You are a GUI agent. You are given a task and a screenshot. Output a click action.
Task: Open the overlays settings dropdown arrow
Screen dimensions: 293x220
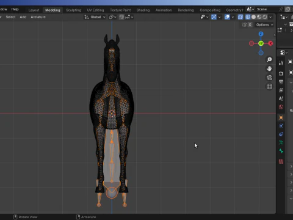pos(233,17)
